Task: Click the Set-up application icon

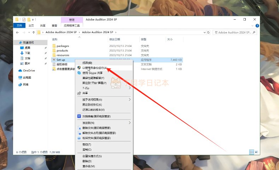Action: pyautogui.click(x=54, y=60)
